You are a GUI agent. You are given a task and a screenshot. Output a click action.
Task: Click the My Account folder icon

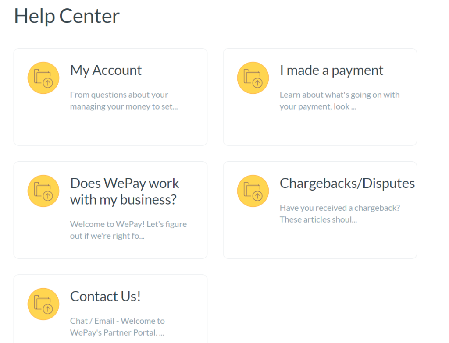pos(43,78)
